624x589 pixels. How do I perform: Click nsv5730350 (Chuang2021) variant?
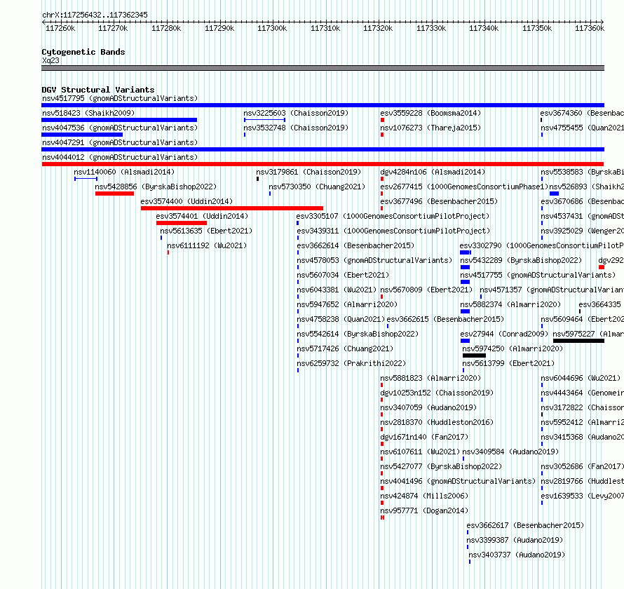317,187
